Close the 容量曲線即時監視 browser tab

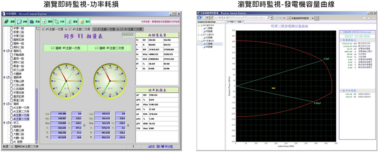tap(313, 18)
